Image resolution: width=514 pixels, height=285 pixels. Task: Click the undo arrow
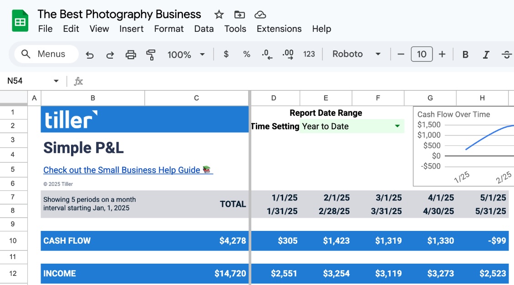coord(90,54)
